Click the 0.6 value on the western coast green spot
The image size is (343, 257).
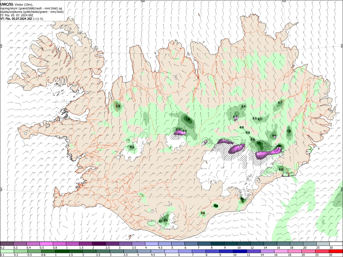pos(118,106)
